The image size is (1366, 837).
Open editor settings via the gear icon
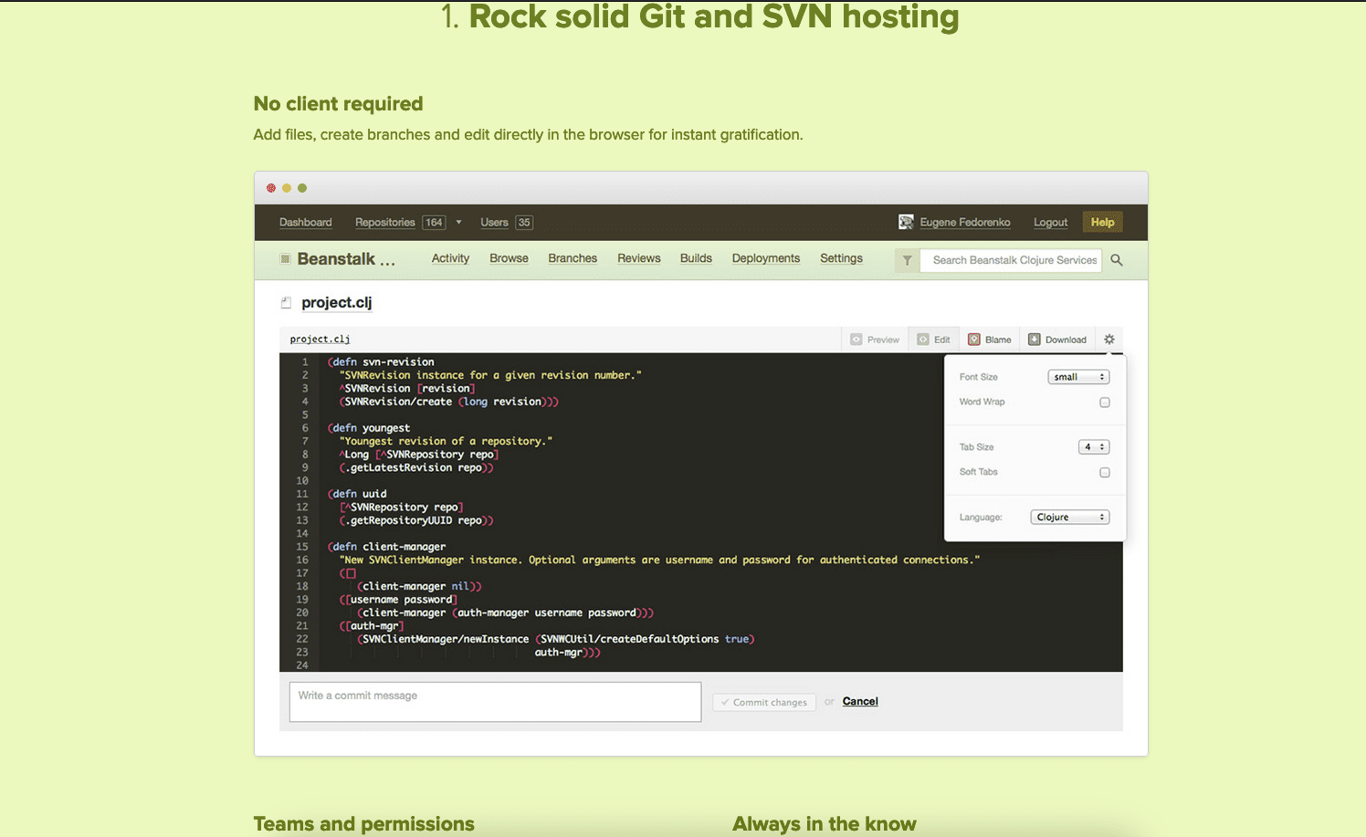click(1109, 339)
